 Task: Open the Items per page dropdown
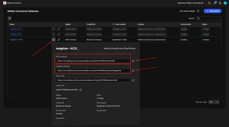[x=214, y=102]
